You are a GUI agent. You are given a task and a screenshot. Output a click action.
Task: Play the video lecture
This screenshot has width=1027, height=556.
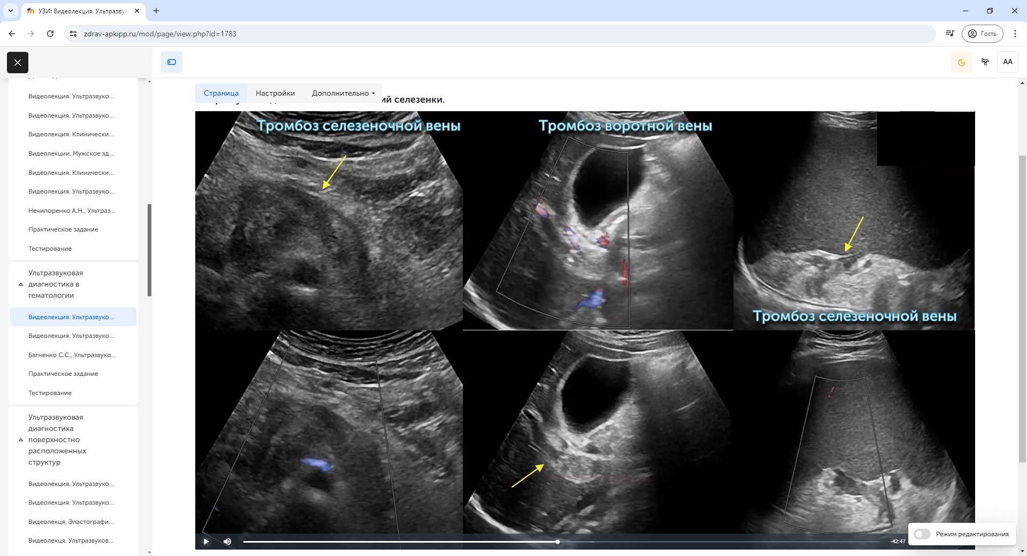(206, 542)
